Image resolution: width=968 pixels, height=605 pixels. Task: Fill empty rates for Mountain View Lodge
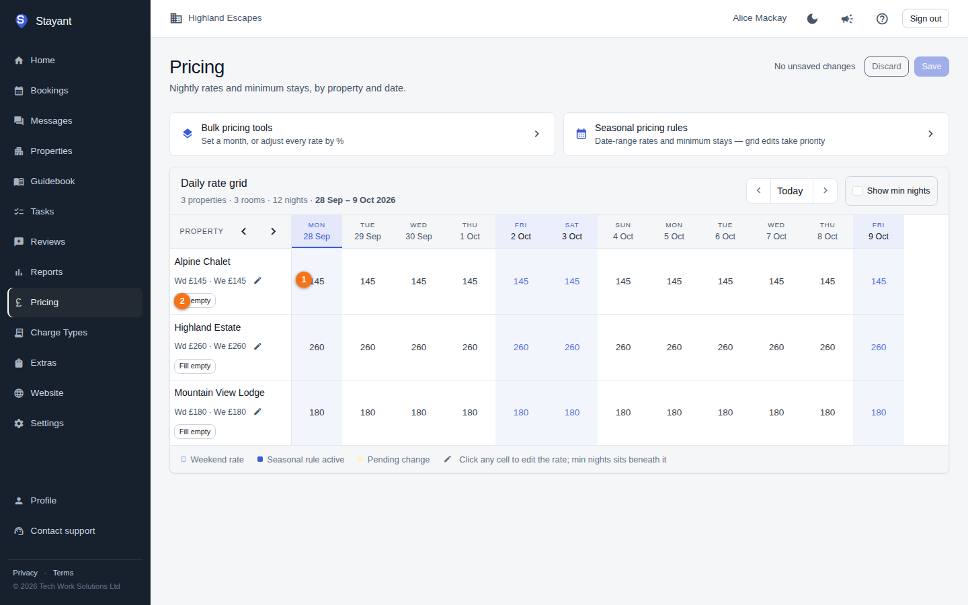click(195, 432)
